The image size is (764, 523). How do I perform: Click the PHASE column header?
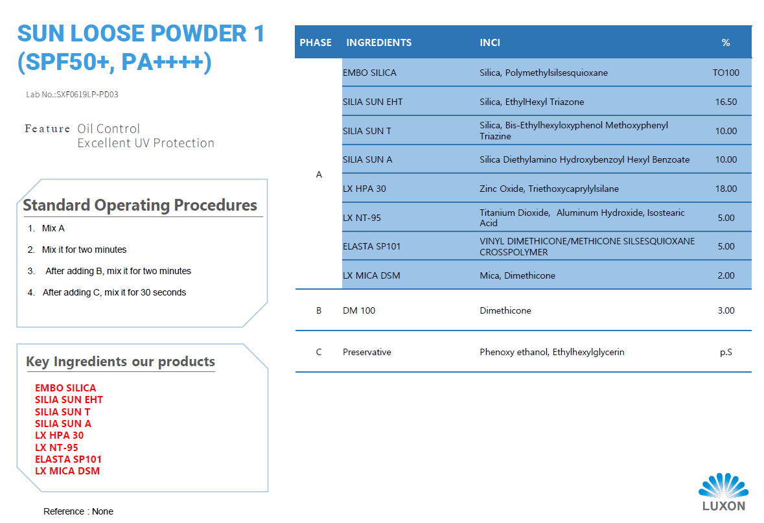click(315, 42)
